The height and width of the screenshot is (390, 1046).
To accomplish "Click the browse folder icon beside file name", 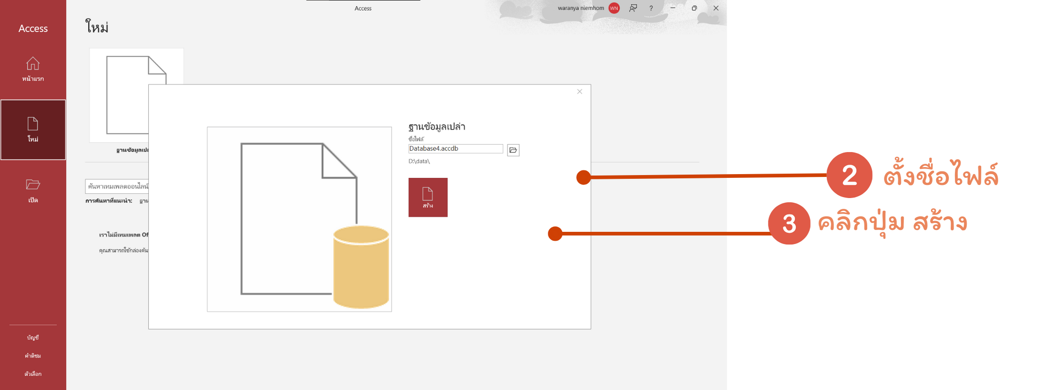I will coord(513,150).
